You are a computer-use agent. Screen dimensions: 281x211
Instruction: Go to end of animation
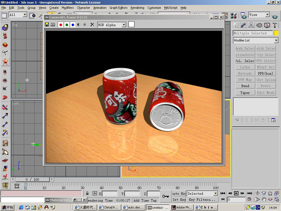click(x=250, y=193)
